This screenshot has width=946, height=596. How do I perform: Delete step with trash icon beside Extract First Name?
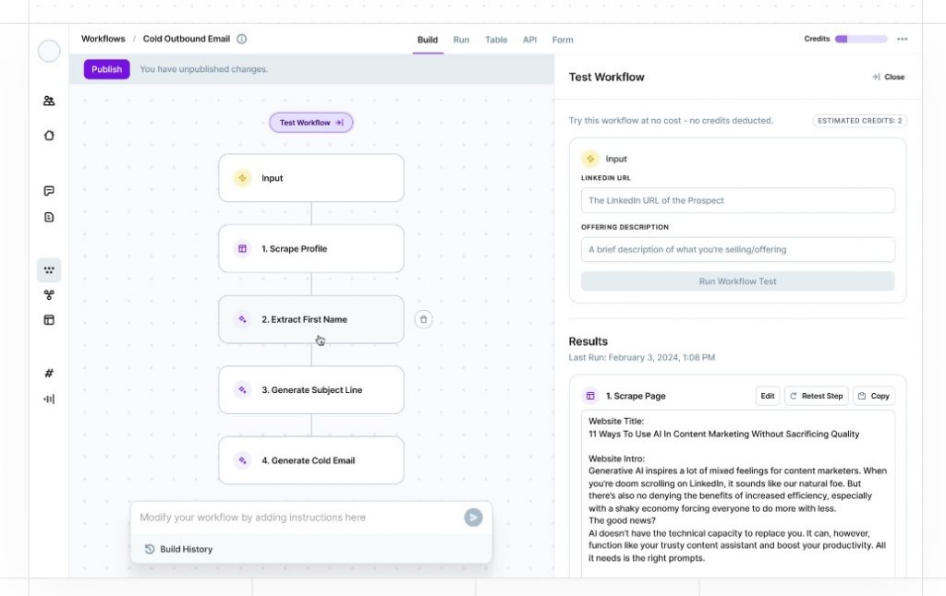pos(423,319)
